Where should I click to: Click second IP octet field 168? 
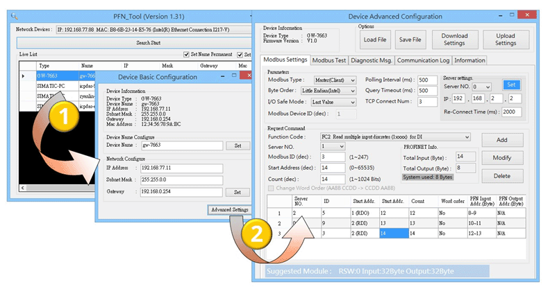pyautogui.click(x=478, y=98)
